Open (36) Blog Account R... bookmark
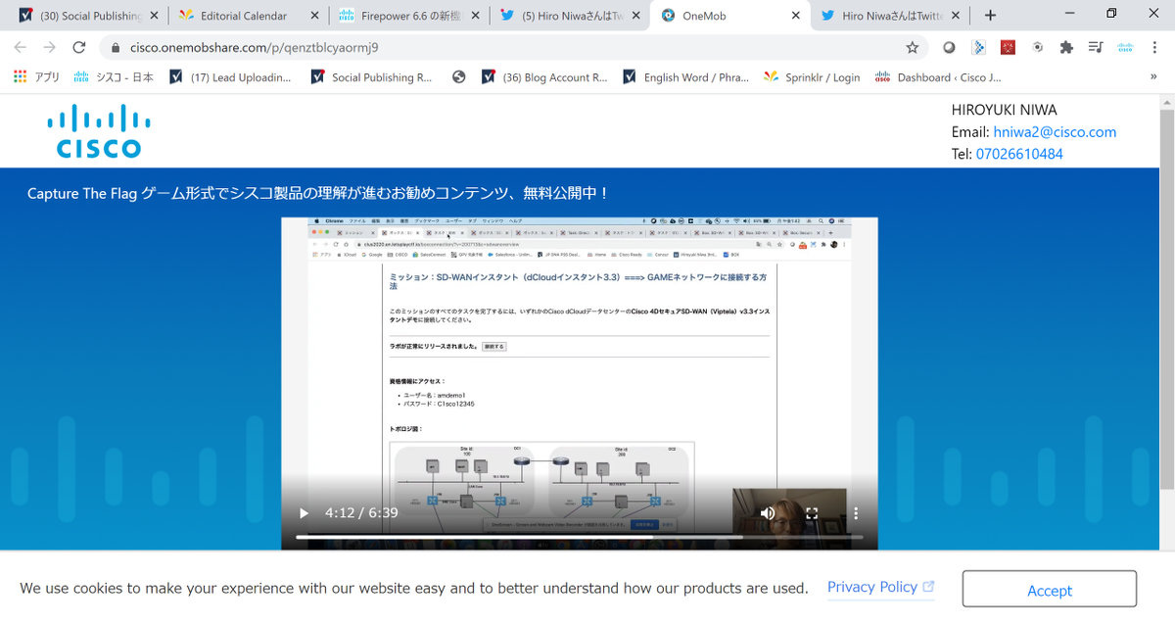The height and width of the screenshot is (625, 1175). (544, 77)
